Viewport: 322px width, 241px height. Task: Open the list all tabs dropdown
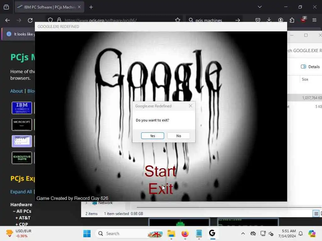[259, 7]
